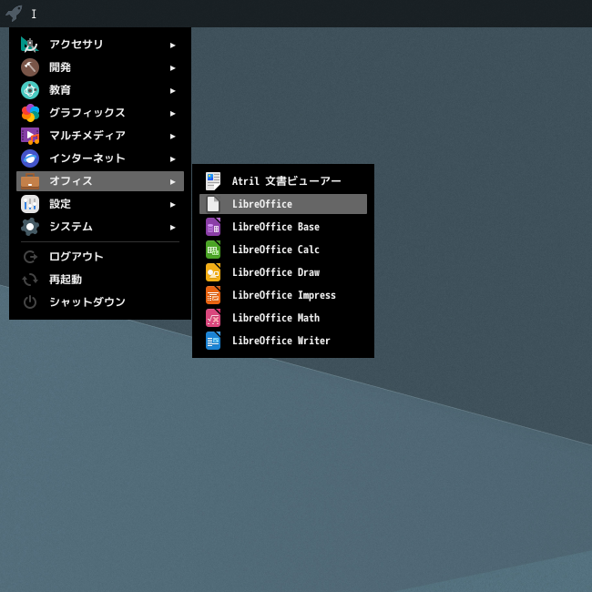Screen dimensions: 592x592
Task: Open the マルチメディア menu category
Action: click(100, 136)
